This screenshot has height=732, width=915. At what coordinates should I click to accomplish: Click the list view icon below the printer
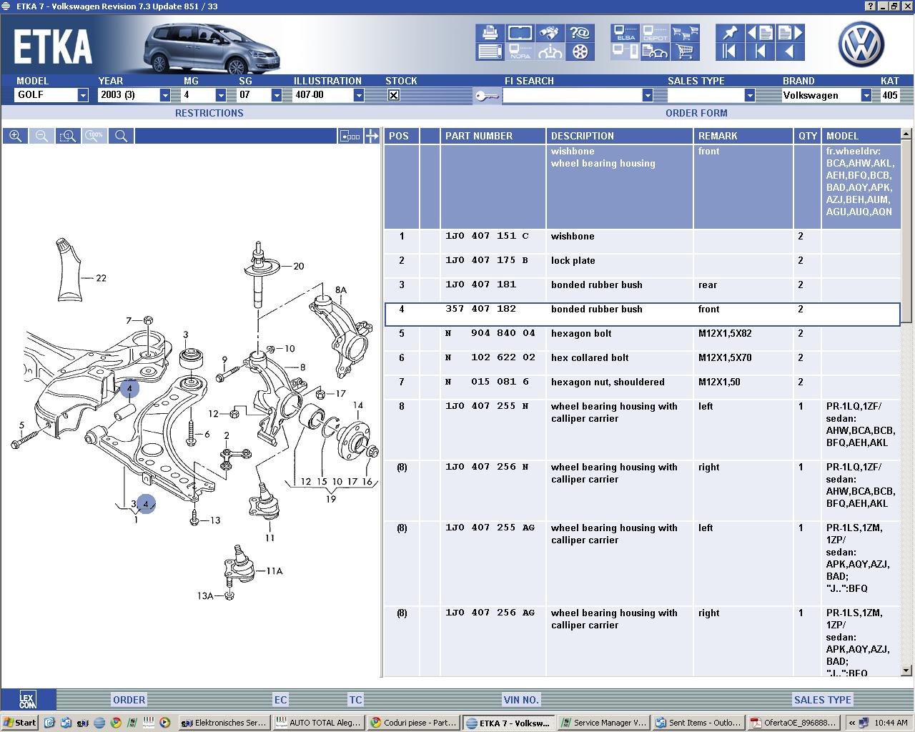(490, 51)
